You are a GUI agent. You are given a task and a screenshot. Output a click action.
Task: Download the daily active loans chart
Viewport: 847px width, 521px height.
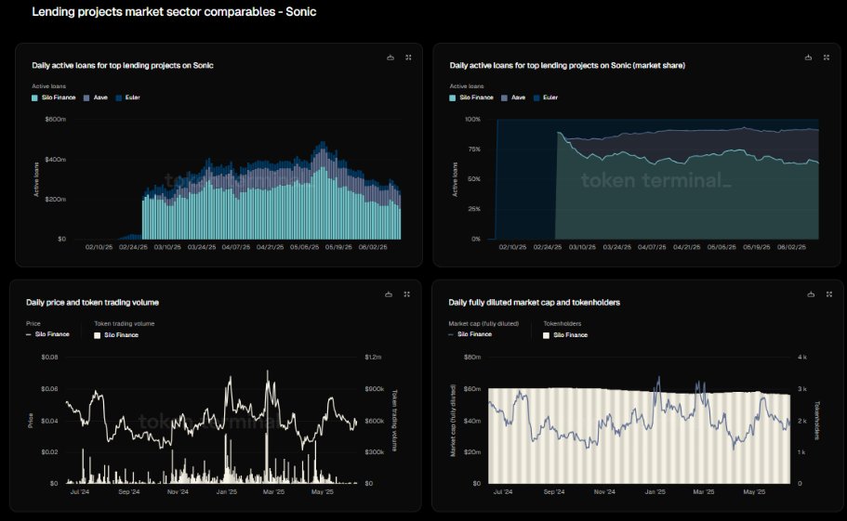pyautogui.click(x=390, y=58)
